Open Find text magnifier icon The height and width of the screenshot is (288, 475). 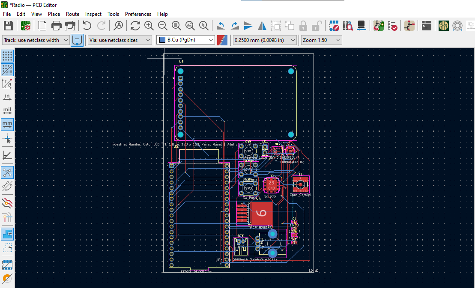pyautogui.click(x=118, y=26)
